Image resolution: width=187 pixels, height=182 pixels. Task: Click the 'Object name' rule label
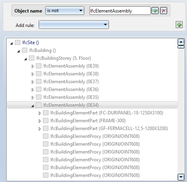(x=28, y=11)
